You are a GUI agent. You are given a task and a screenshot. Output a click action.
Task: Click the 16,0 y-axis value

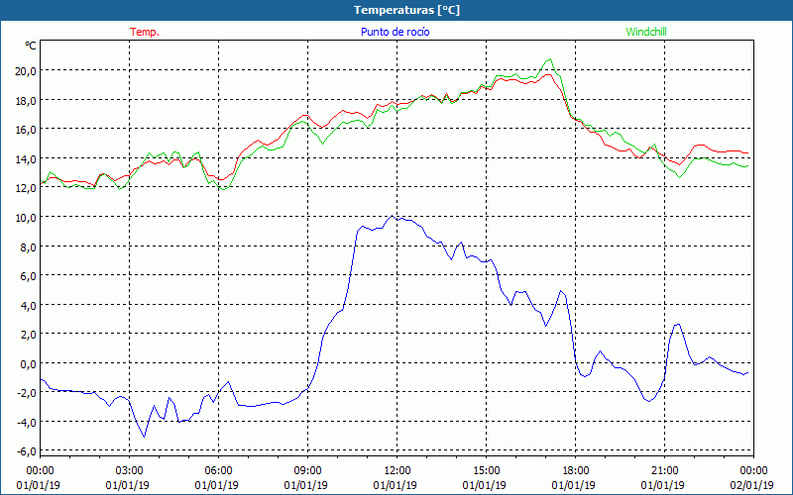pyautogui.click(x=25, y=130)
